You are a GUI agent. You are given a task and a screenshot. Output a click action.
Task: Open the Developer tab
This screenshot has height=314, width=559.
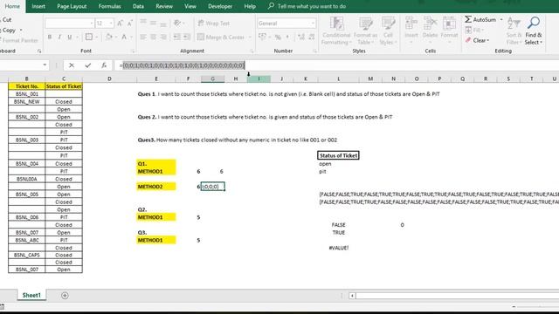click(220, 6)
